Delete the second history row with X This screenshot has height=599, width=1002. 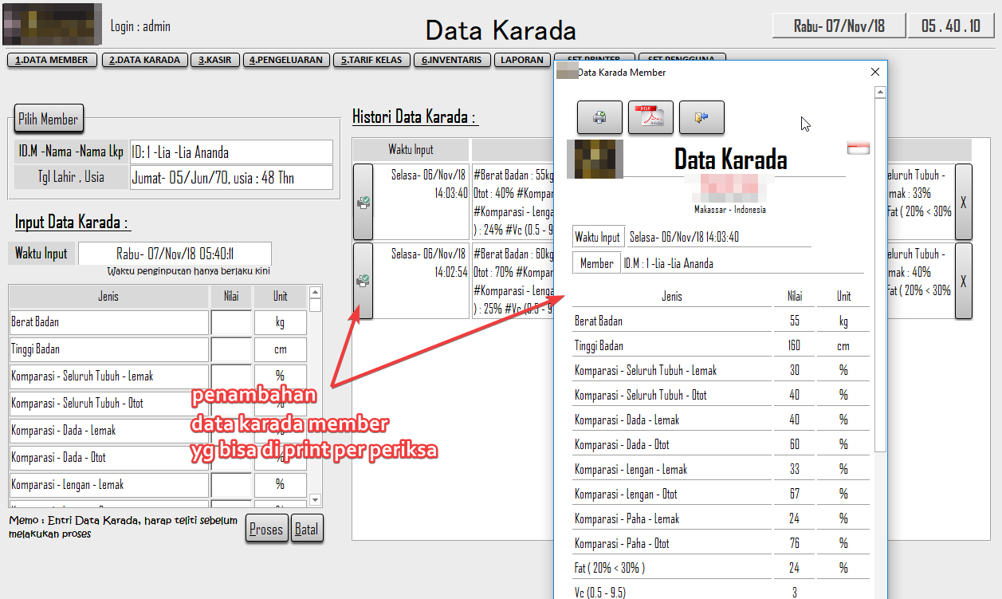click(x=963, y=280)
